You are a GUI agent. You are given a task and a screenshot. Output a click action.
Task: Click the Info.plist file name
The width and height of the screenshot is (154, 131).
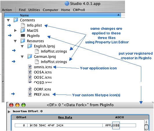pyautogui.click(x=35, y=25)
